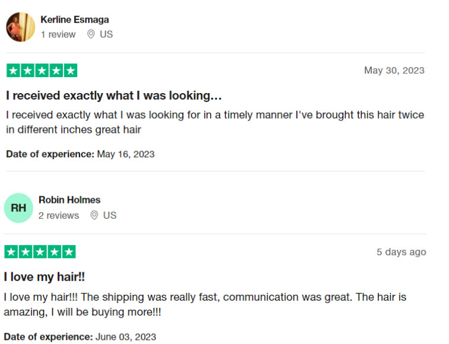Click the US country label under Robin Holmes
Viewport: 449px width, 344px height.
[x=110, y=215]
